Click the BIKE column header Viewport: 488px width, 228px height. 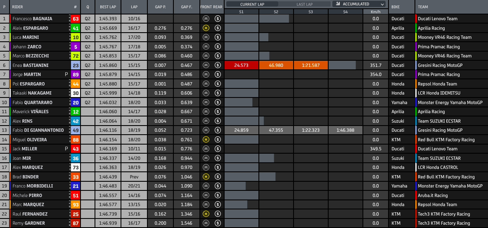(x=402, y=7)
